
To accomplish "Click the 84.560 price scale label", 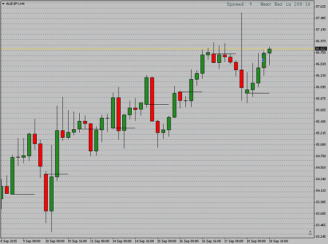I will 321,168.
